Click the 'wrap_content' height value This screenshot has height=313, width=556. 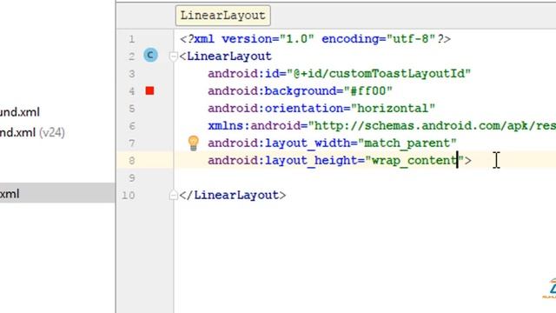[414, 160]
